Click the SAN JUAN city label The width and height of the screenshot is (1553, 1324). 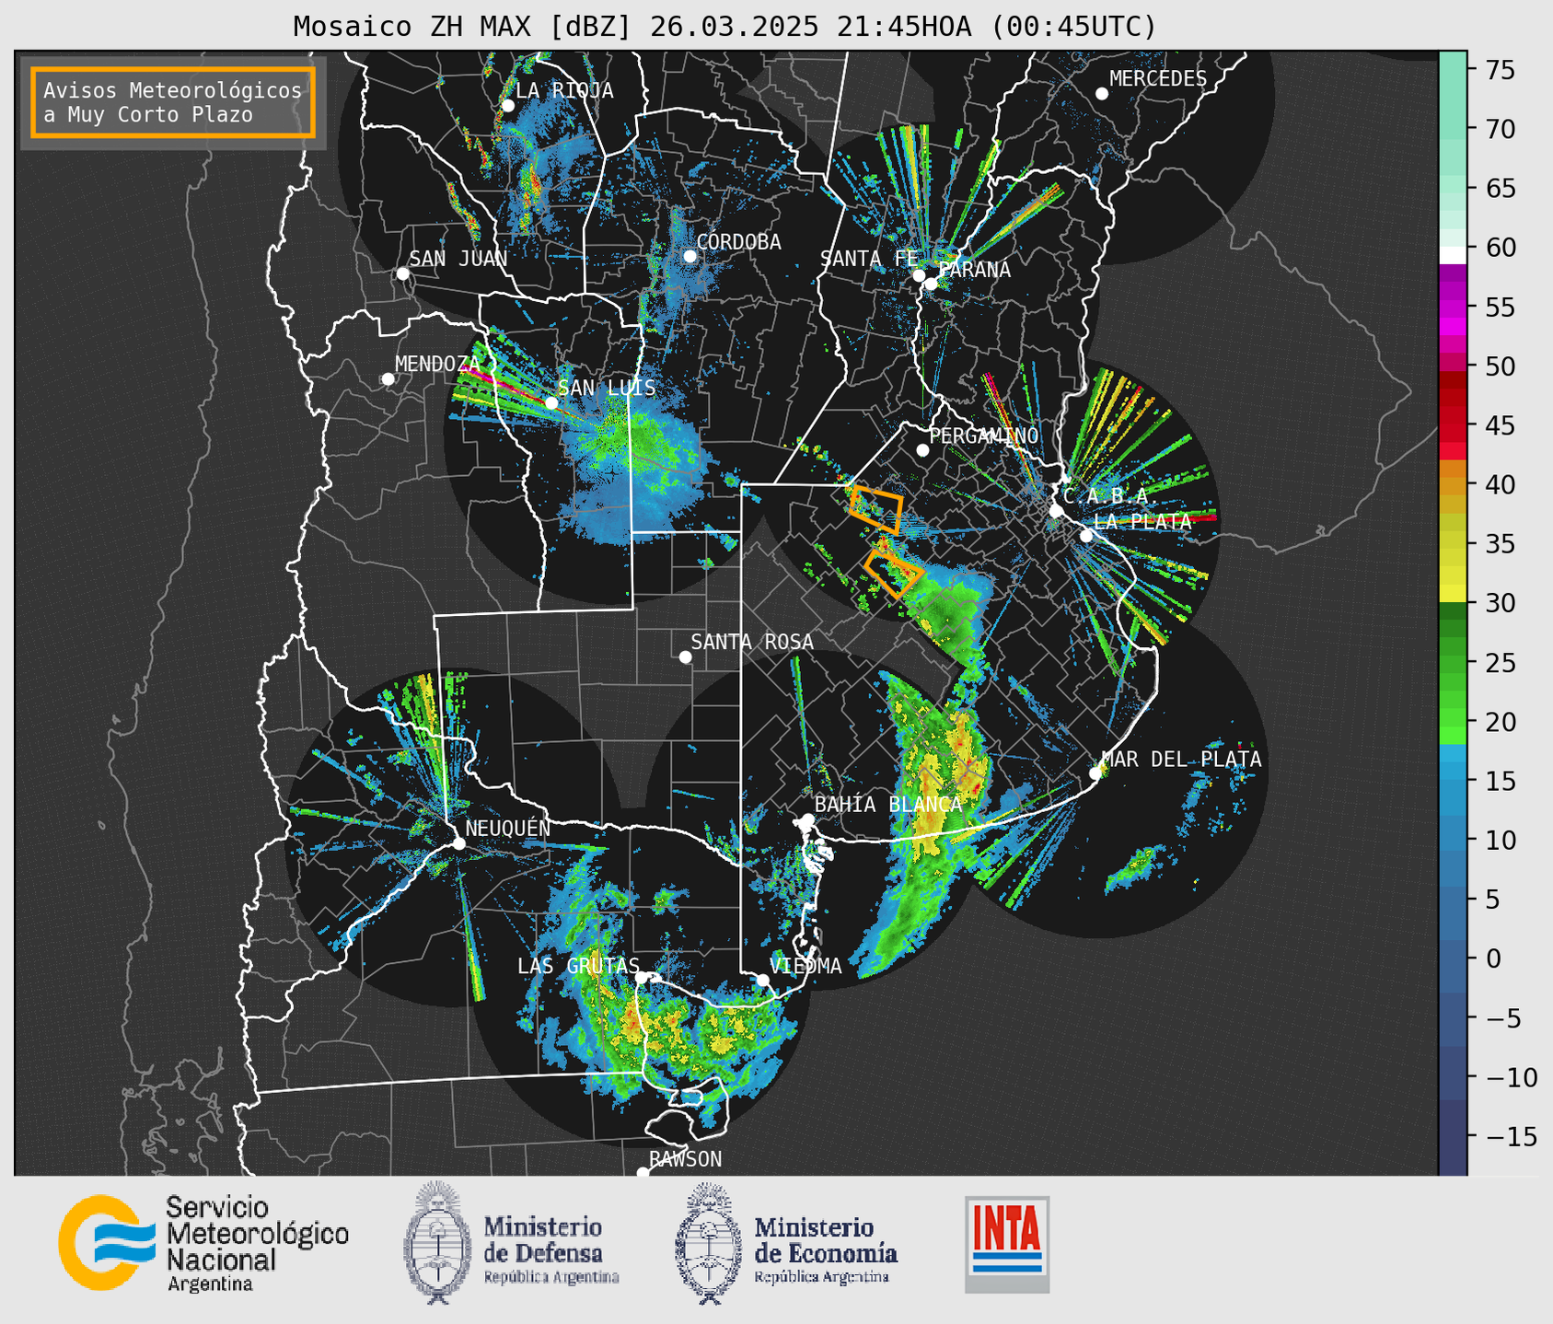coord(458,259)
